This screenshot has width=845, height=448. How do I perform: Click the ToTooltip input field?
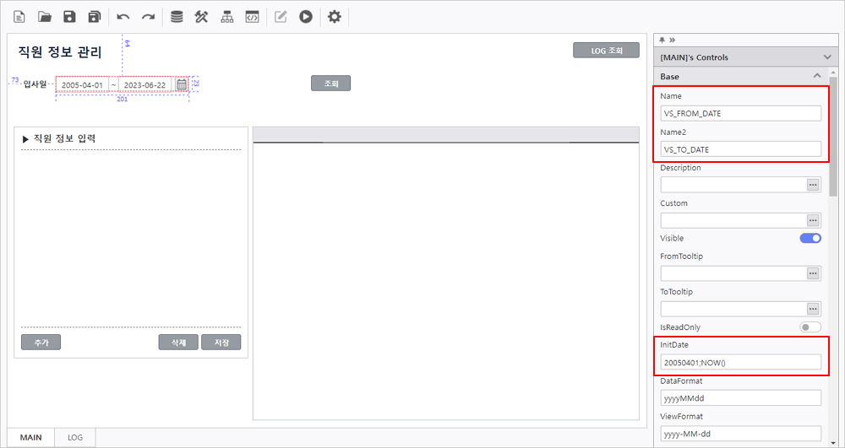tap(733, 309)
